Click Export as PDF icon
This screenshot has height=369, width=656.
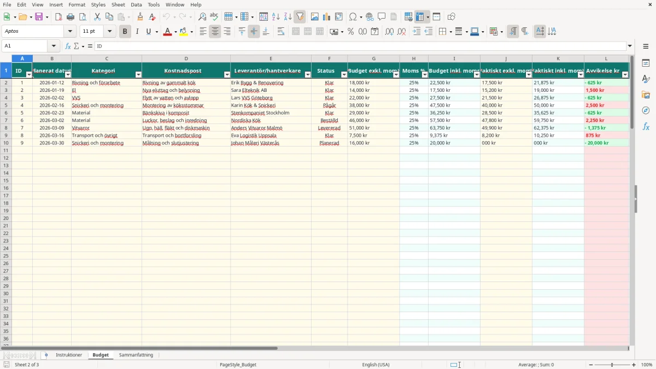click(x=58, y=17)
